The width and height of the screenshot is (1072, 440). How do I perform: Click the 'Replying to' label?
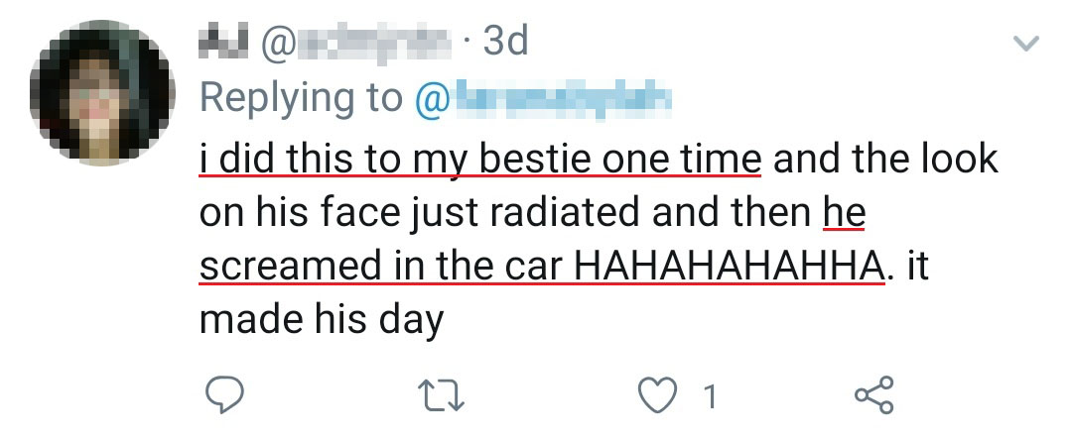coord(302,98)
